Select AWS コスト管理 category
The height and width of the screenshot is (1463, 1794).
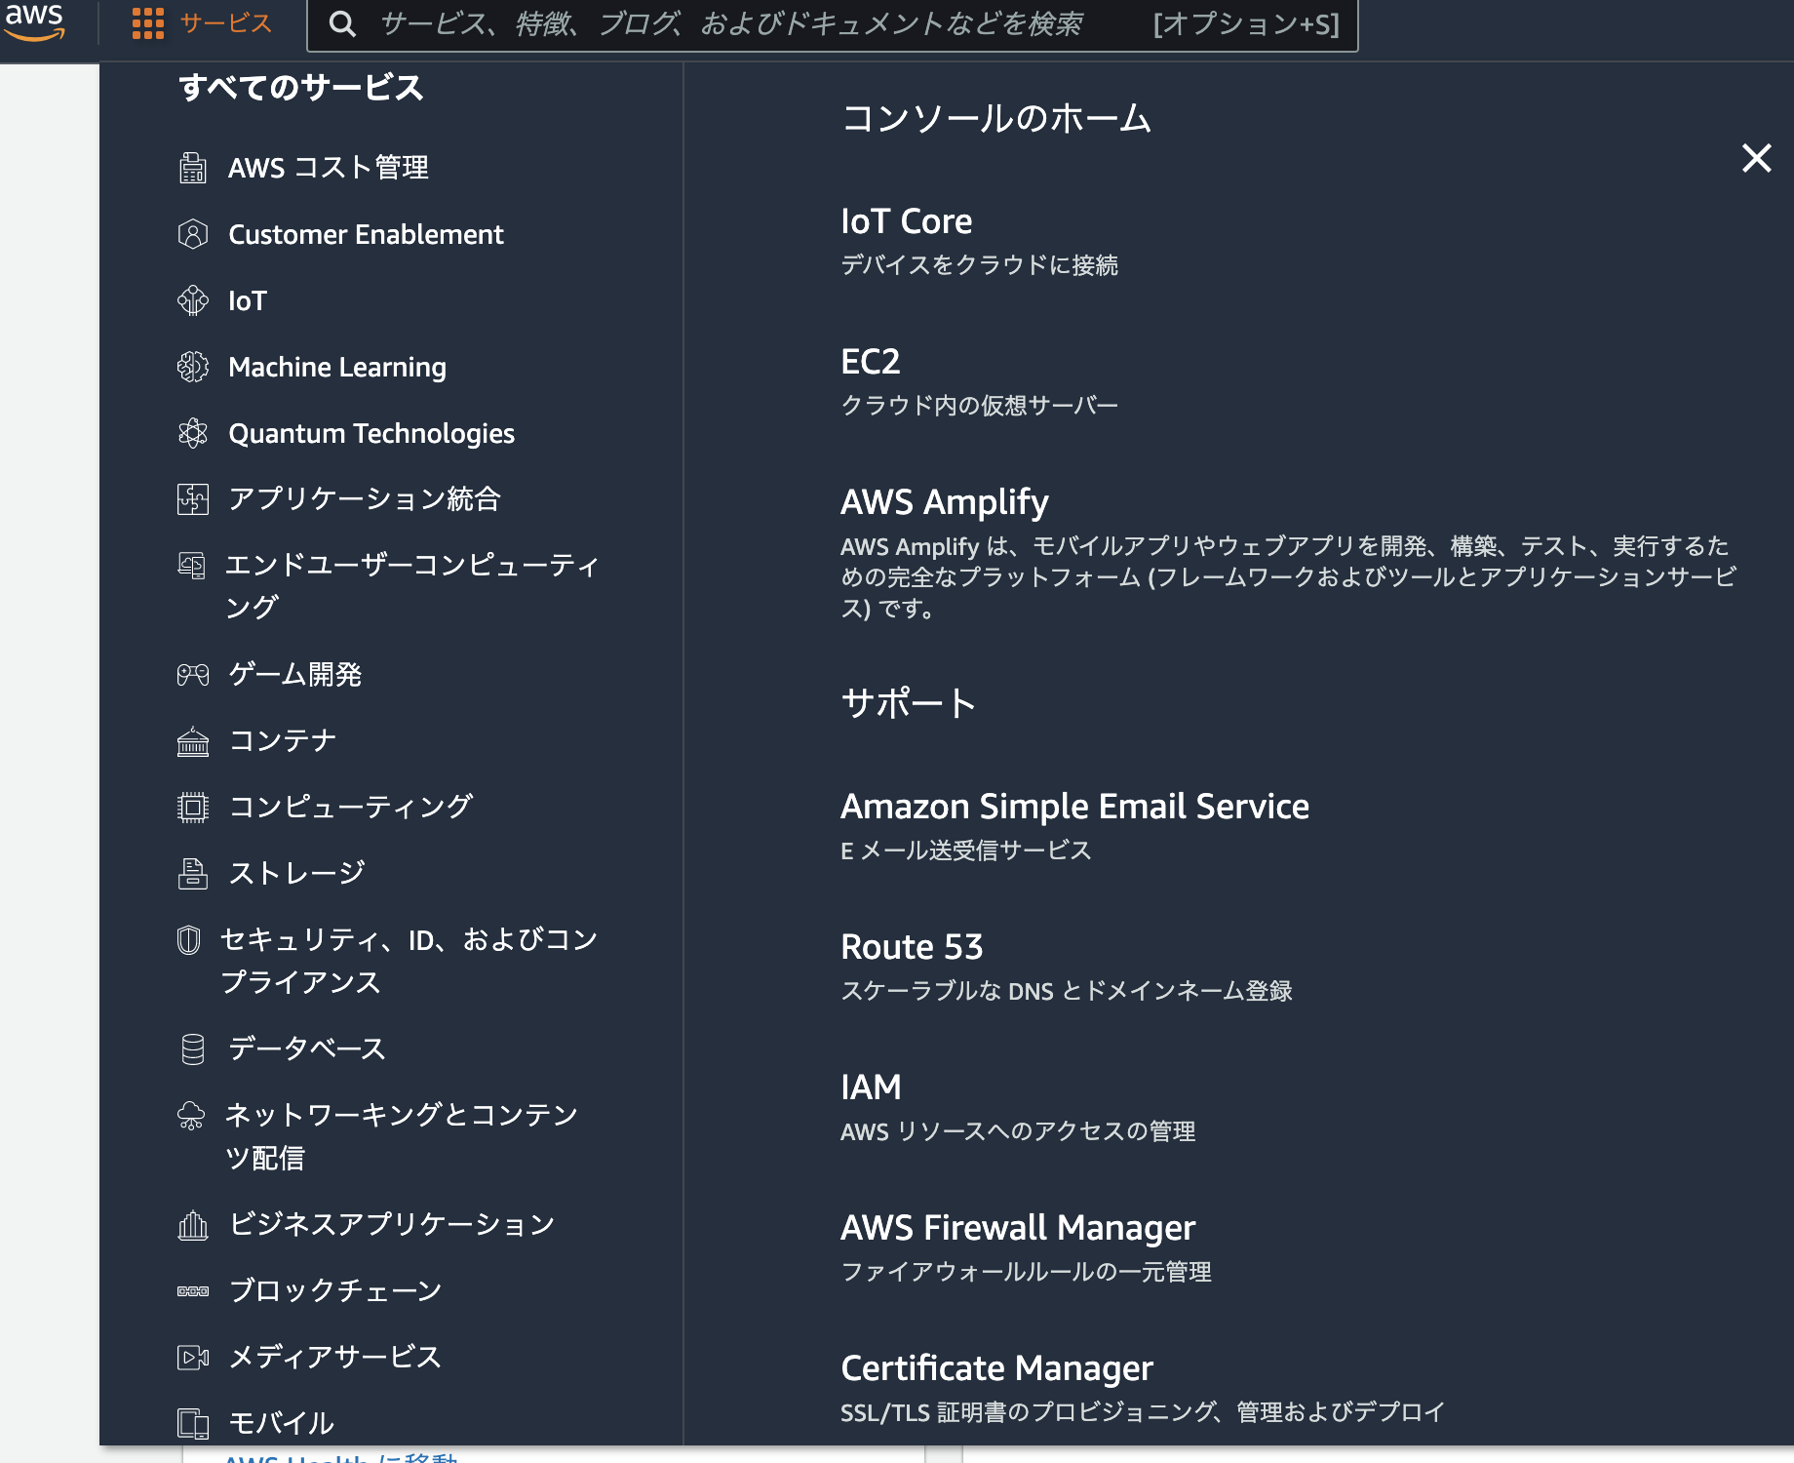coord(329,168)
